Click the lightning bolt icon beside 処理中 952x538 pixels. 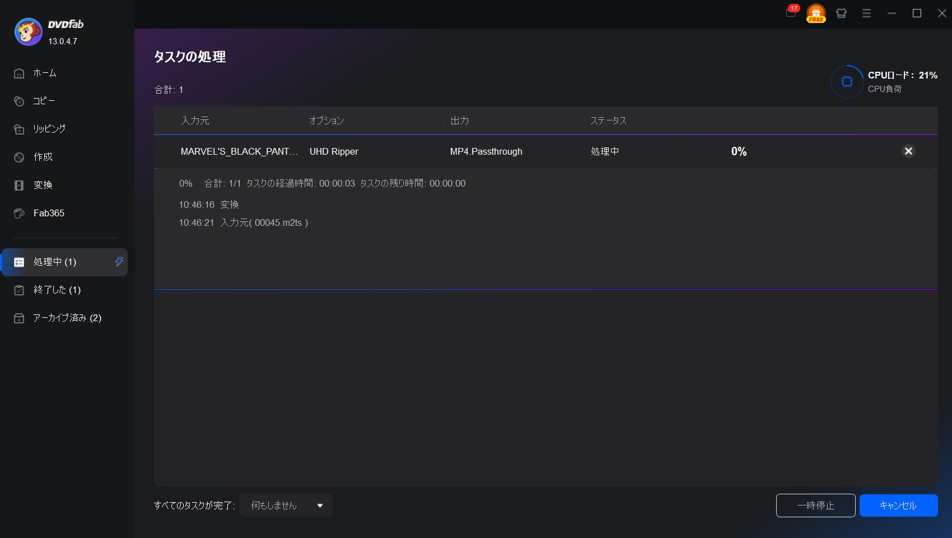point(119,262)
